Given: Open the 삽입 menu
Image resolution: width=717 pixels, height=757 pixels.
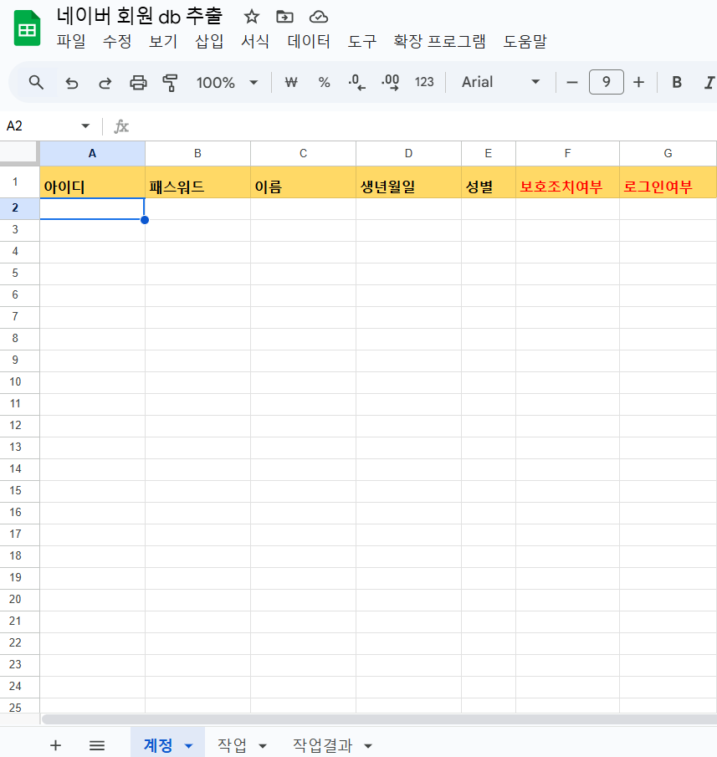Looking at the screenshot, I should 209,42.
